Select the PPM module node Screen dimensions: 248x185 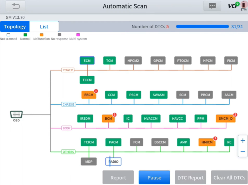(x=201, y=119)
